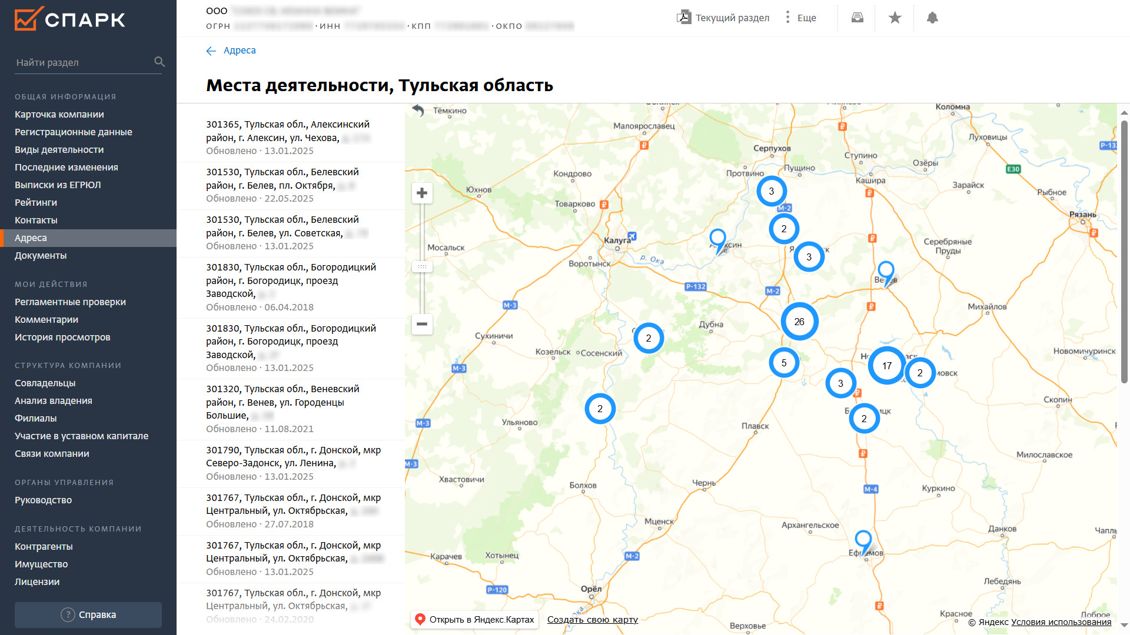1130x635 pixels.
Task: Click the search magnifier icon in sidebar
Action: (159, 62)
